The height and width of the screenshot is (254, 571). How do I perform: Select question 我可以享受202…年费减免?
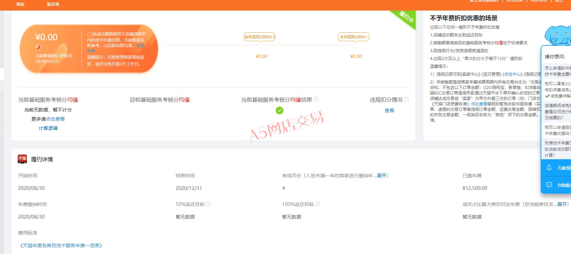tap(556, 90)
